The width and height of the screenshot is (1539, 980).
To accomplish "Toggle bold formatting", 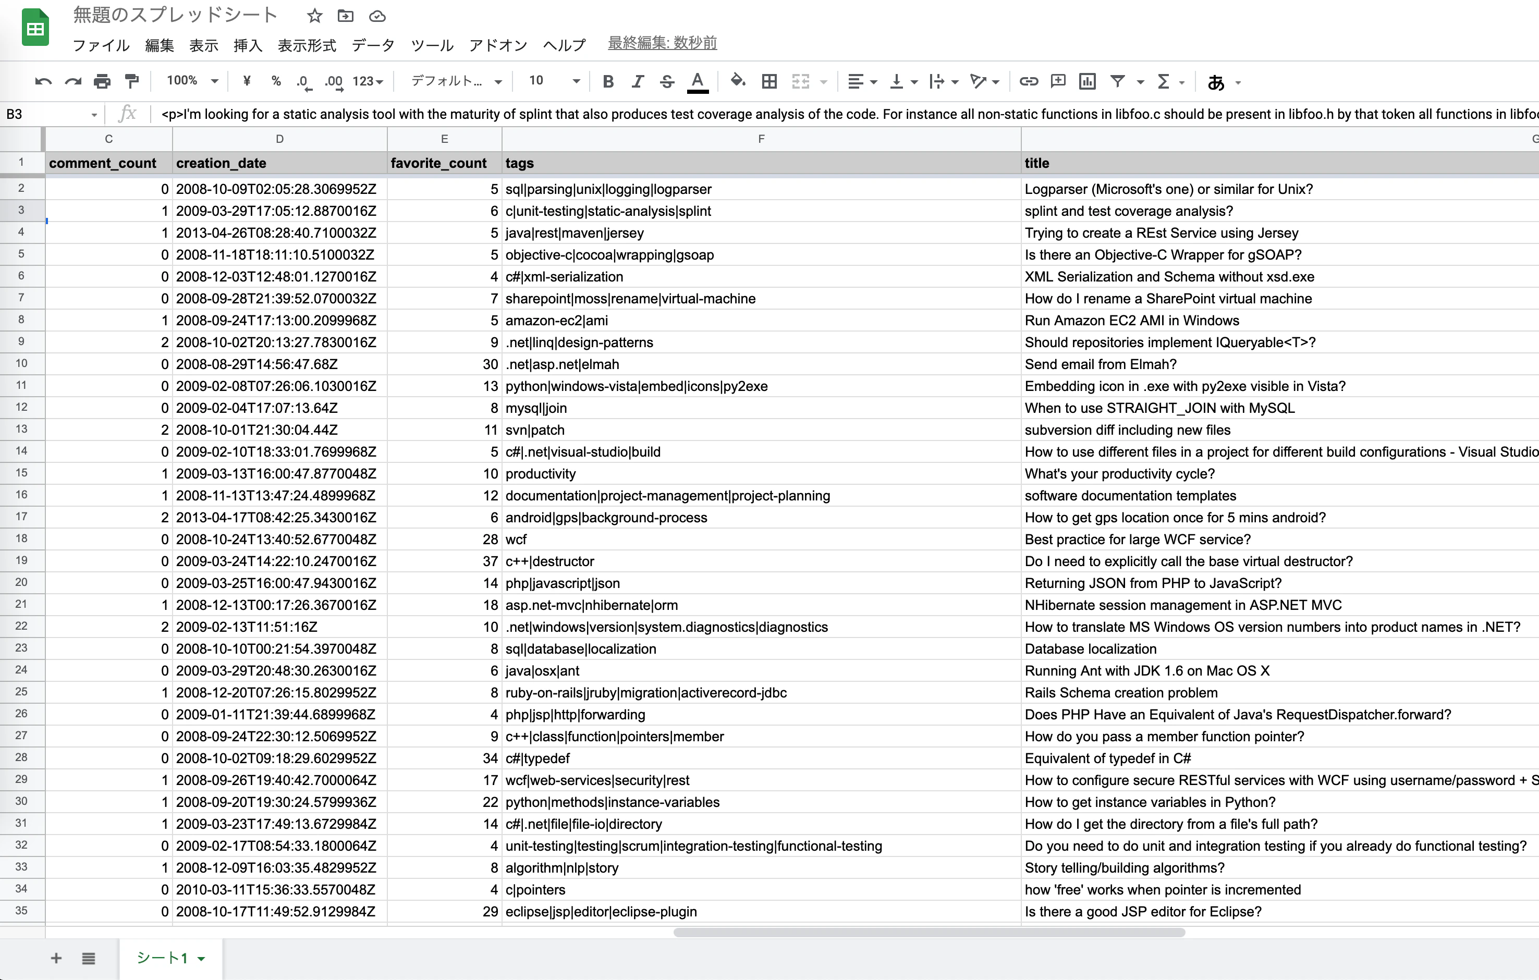I will pyautogui.click(x=608, y=81).
